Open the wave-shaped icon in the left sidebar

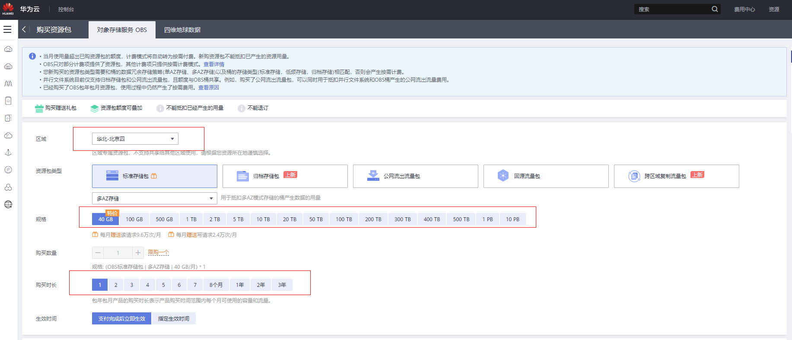click(x=8, y=83)
